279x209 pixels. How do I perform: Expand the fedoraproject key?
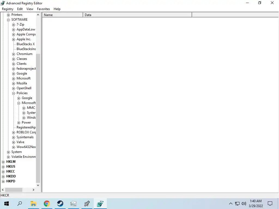pyautogui.click(x=13, y=69)
